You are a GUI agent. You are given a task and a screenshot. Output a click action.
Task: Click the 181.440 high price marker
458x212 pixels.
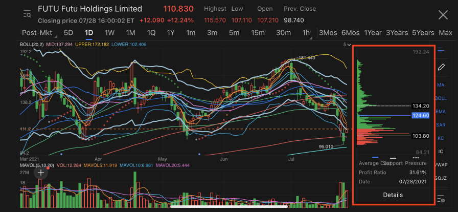[x=307, y=58]
